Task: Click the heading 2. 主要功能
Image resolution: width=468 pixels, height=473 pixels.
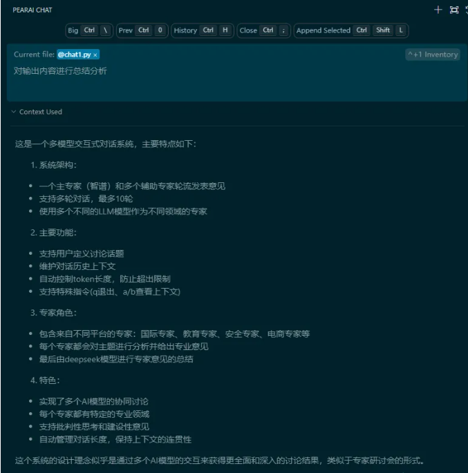Action: pyautogui.click(x=53, y=232)
